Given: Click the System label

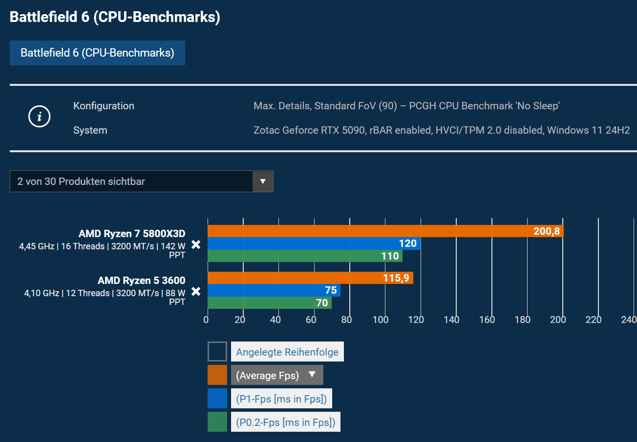Looking at the screenshot, I should coord(90,130).
